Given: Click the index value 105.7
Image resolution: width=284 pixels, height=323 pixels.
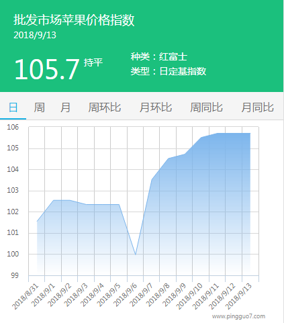Looking at the screenshot, I should 47,69.
